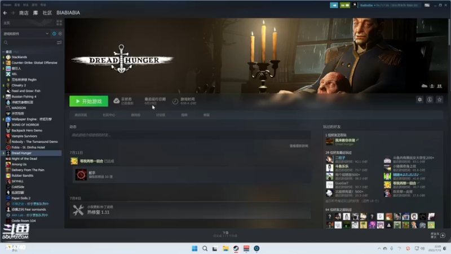Open the 讨论区 discussions tab
451x254 pixels.
[x=161, y=115]
